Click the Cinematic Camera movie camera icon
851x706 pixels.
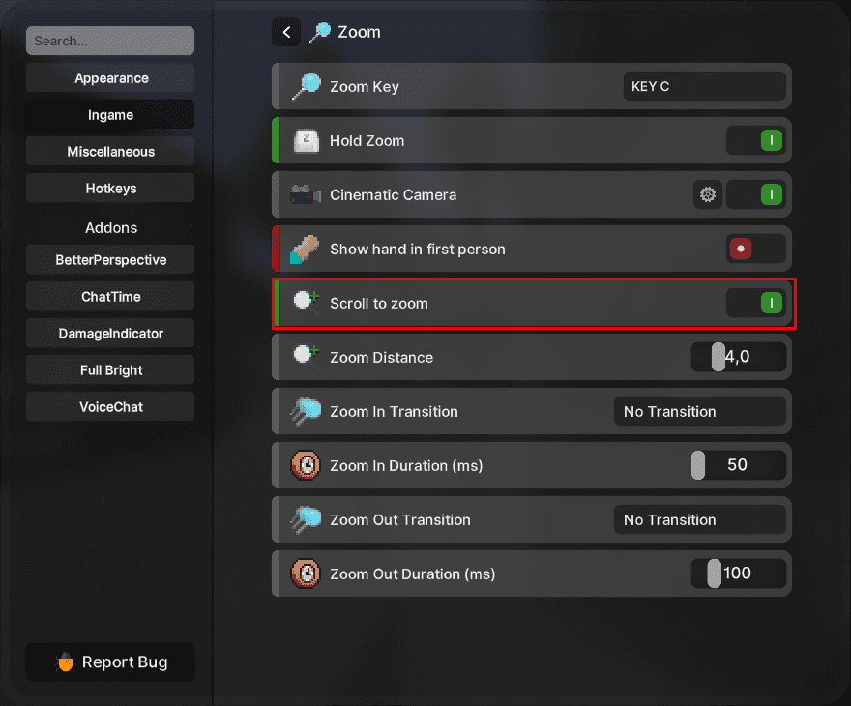(306, 194)
